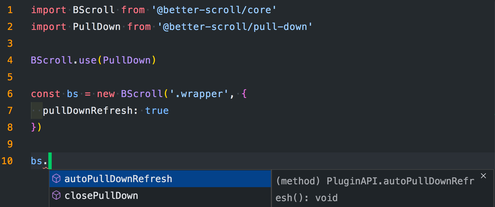Click the closing brace on line 8
Screen dimensions: 495x207
33,127
